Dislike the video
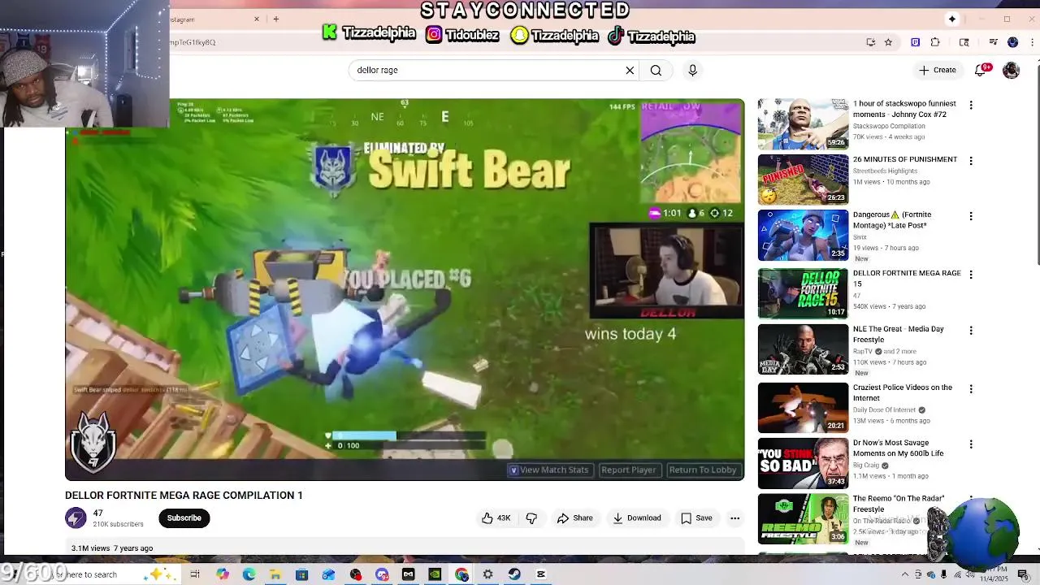1040x585 pixels. pyautogui.click(x=531, y=518)
